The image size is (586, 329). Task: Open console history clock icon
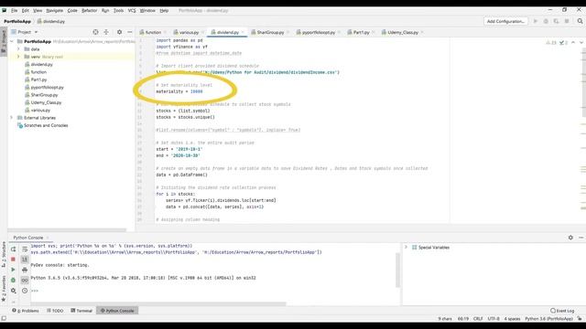(25, 291)
